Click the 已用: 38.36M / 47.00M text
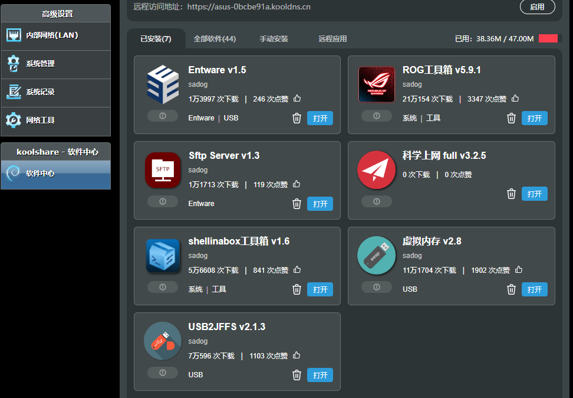The image size is (573, 398). (494, 39)
